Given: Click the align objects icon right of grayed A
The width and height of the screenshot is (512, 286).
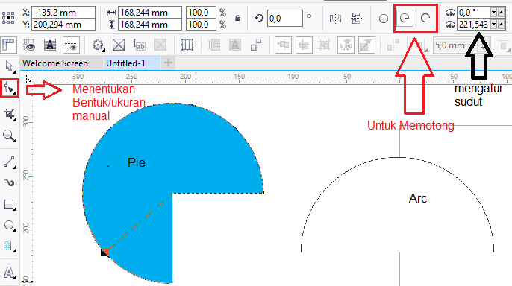Looking at the screenshot, I should (x=256, y=45).
